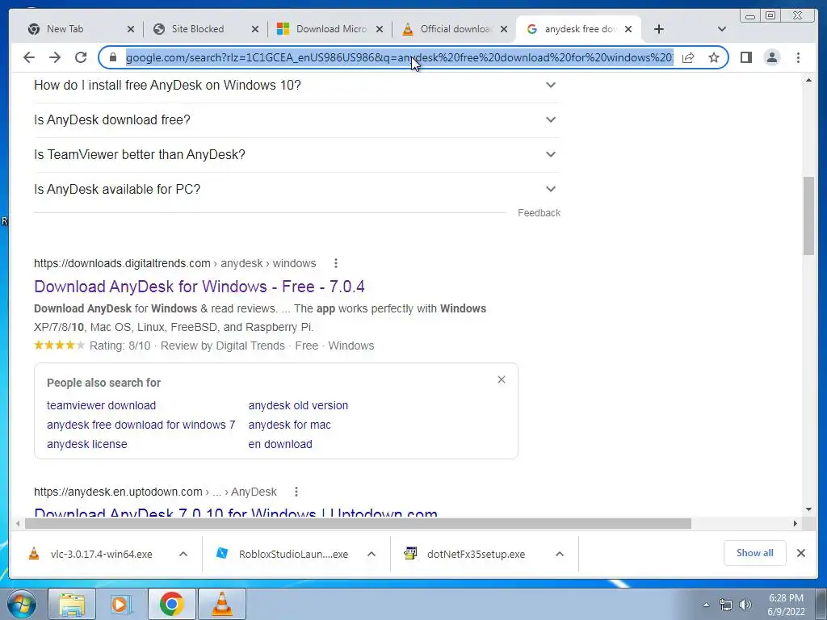Expand 'Is AnyDesk available for PC?' question
Viewport: 827px width, 620px height.
pos(296,189)
